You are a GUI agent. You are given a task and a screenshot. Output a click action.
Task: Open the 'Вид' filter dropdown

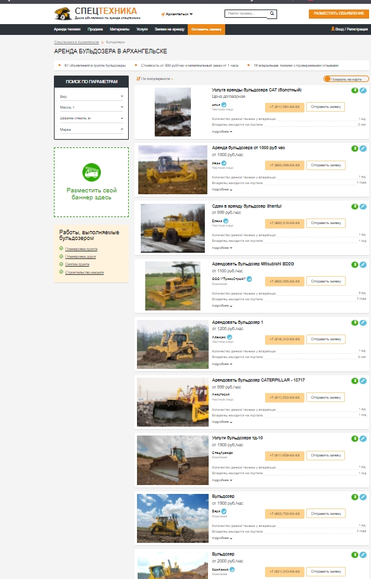pos(91,96)
